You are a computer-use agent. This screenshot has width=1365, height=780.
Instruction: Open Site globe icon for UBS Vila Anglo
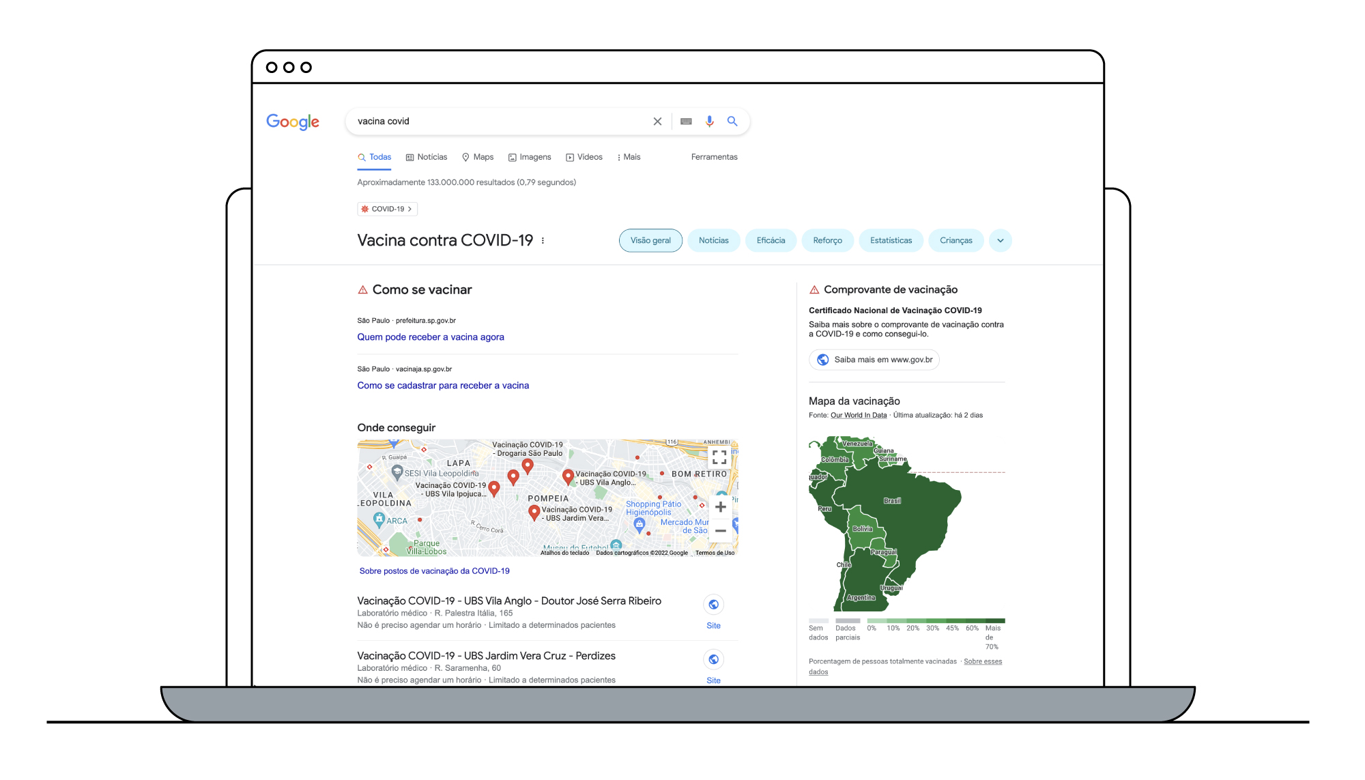click(x=713, y=605)
